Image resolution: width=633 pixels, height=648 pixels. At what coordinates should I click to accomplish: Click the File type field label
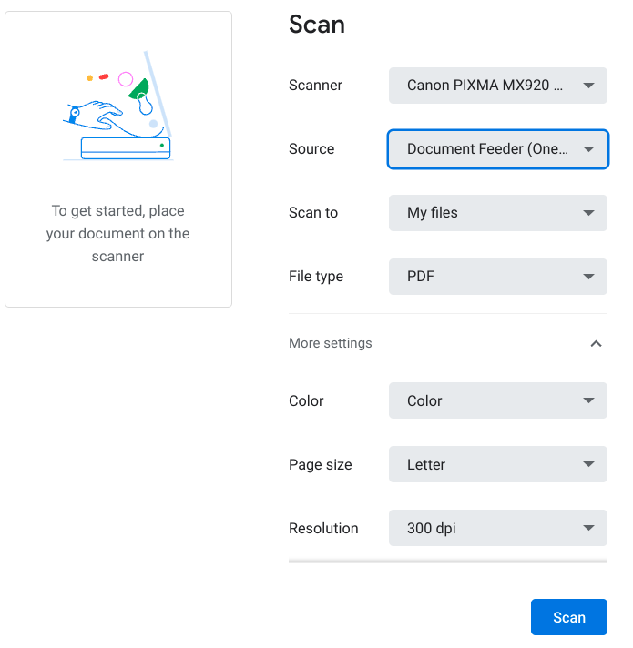[x=316, y=277]
